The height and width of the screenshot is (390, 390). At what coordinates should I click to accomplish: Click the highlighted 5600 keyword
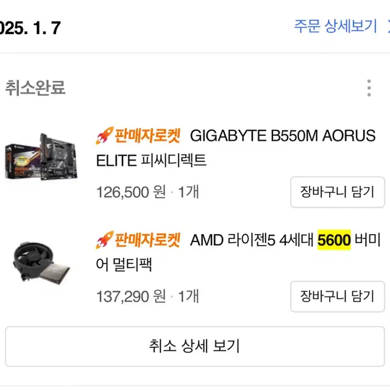334,240
